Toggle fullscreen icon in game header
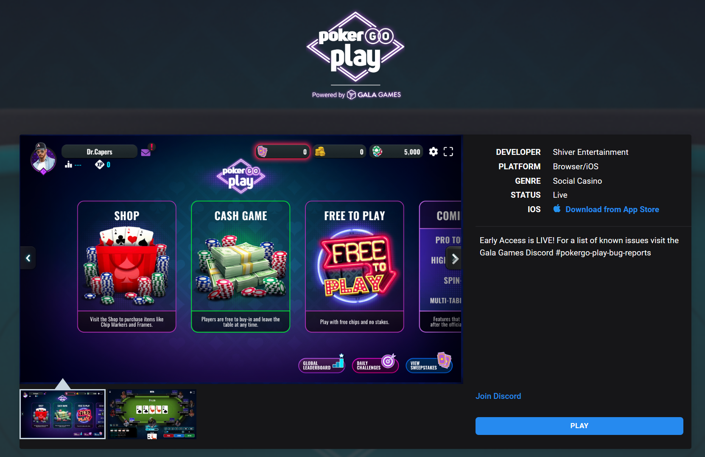The image size is (705, 457). (x=448, y=151)
